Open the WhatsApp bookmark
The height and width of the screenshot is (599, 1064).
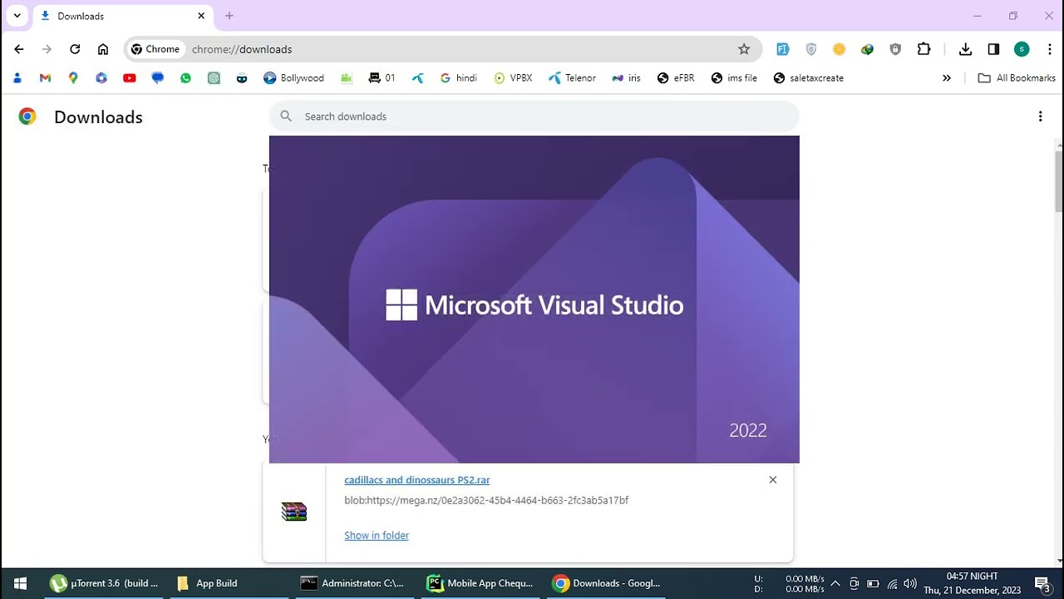185,78
